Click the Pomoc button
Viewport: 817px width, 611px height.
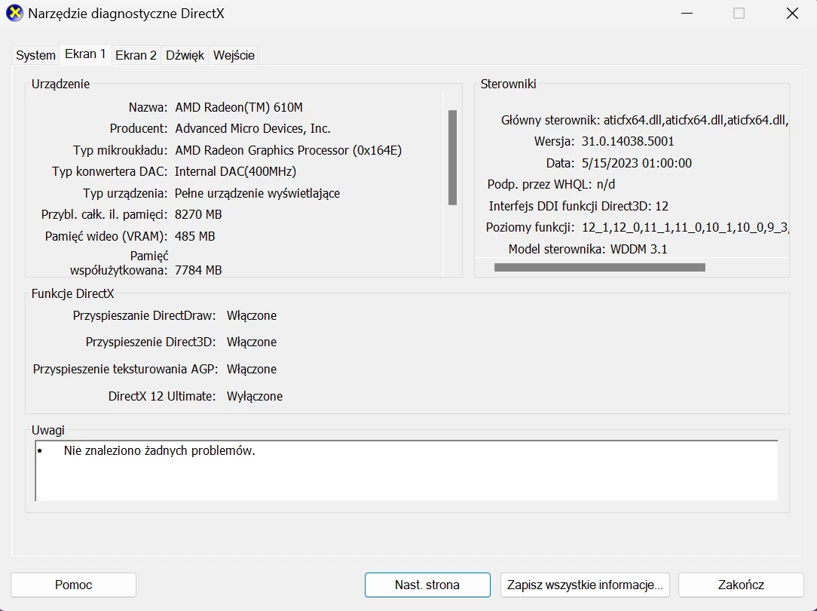pos(73,585)
